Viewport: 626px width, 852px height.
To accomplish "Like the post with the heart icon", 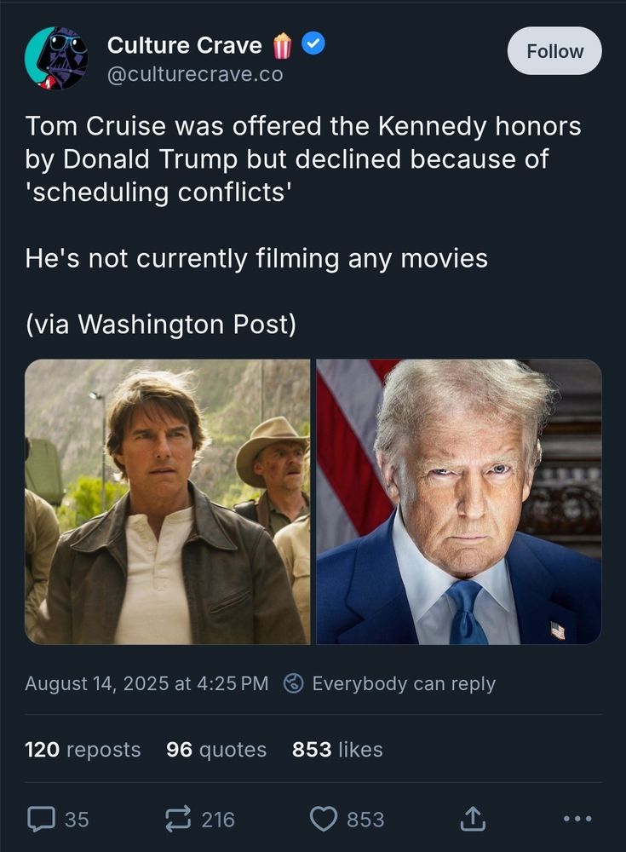I will [x=324, y=819].
